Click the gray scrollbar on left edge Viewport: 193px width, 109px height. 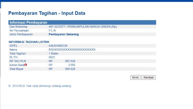1,44
